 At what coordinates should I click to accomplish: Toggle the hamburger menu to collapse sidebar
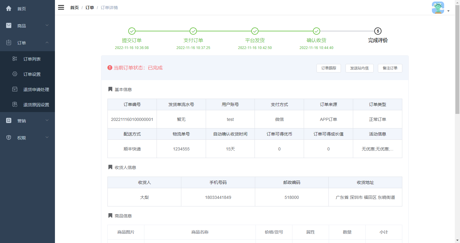click(x=61, y=7)
